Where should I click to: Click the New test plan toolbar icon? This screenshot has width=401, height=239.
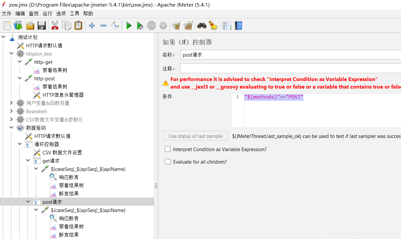click(7, 25)
